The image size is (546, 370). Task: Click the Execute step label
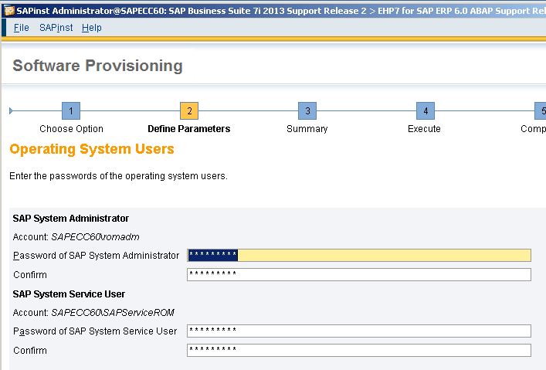tap(424, 129)
